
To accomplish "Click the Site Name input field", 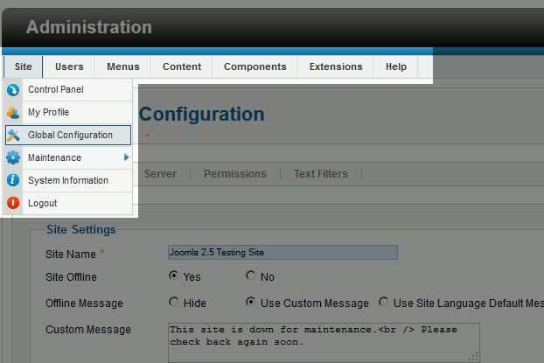I will (282, 253).
